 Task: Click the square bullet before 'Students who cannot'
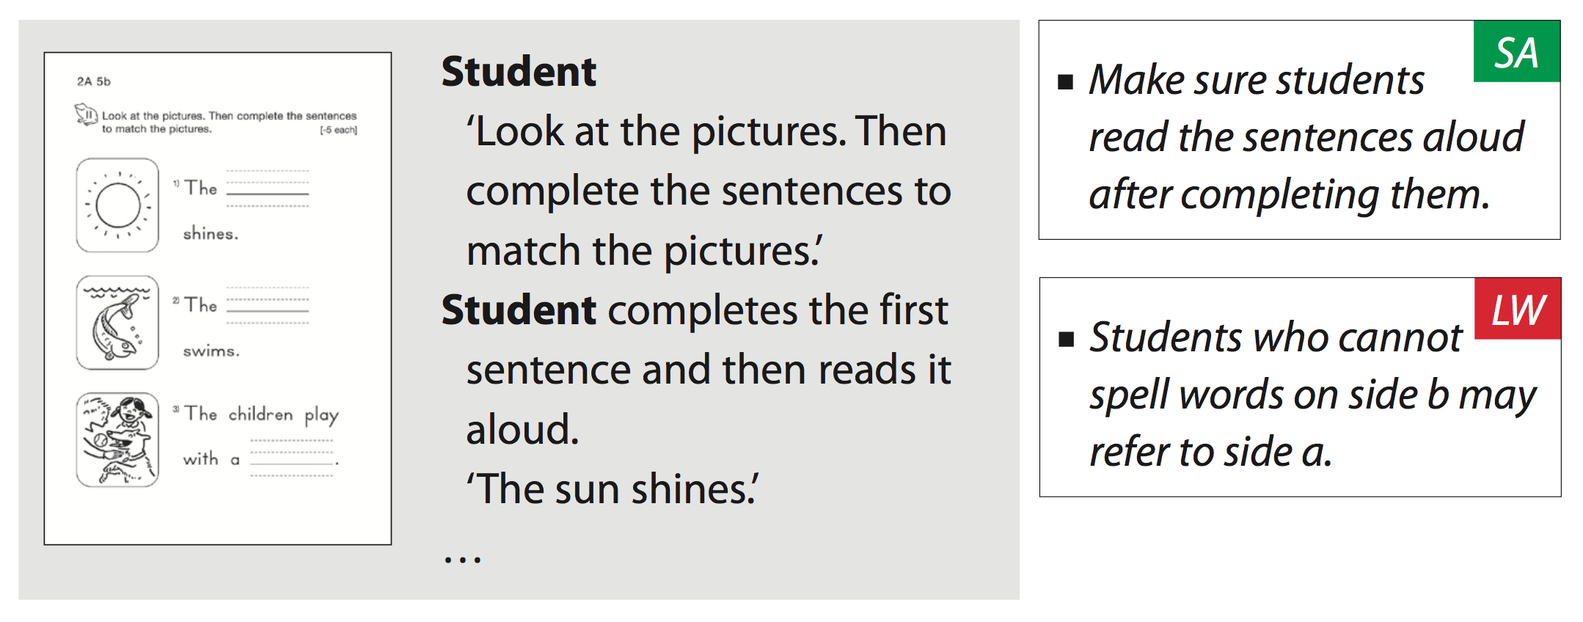[1066, 339]
